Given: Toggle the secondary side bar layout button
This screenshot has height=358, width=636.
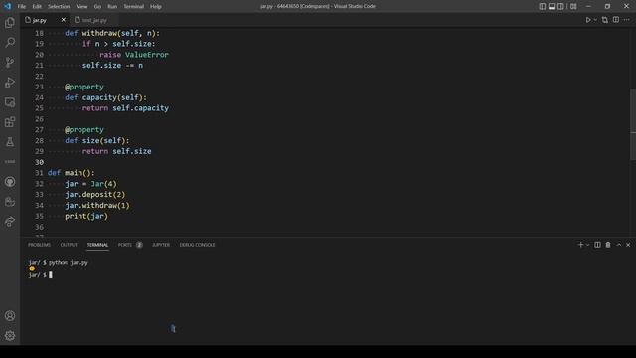Looking at the screenshot, I should coord(560,6).
